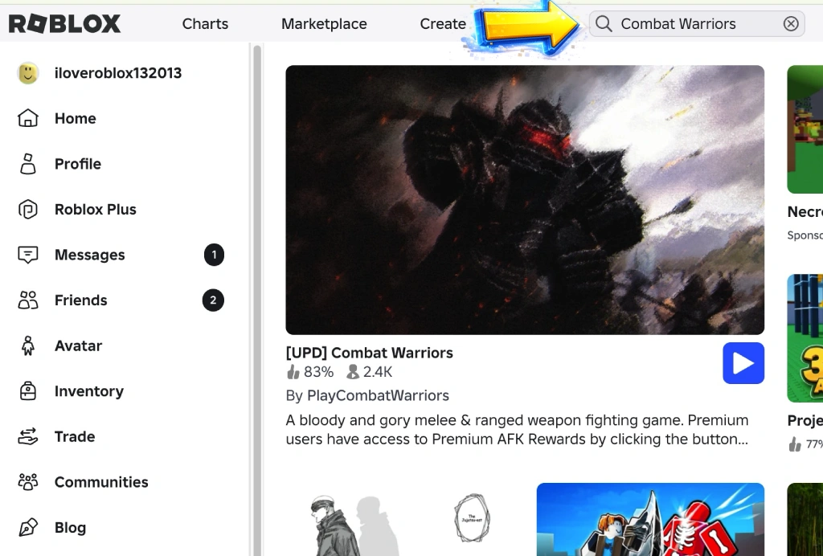Open the blue skeleton game thumbnail
The image size is (823, 556).
click(650, 519)
